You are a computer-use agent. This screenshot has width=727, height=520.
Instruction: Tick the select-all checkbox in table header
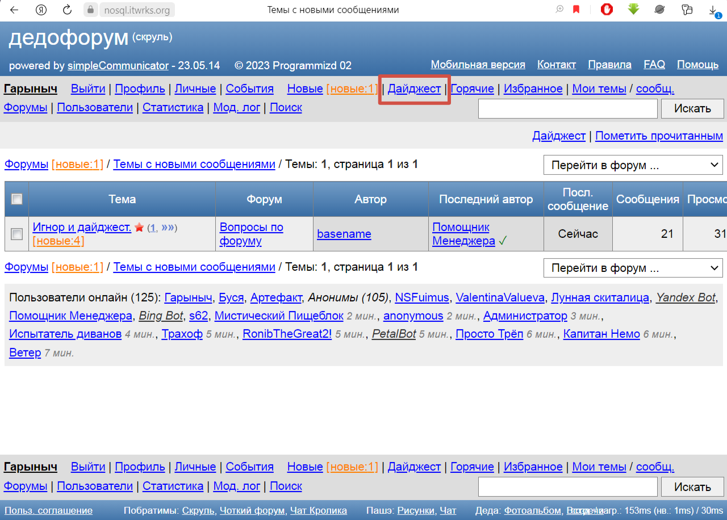click(x=17, y=199)
